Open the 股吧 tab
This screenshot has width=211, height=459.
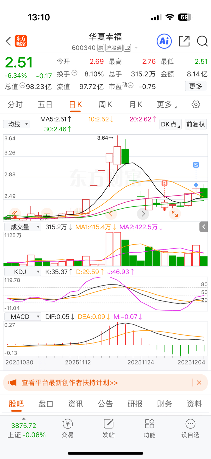(16, 404)
